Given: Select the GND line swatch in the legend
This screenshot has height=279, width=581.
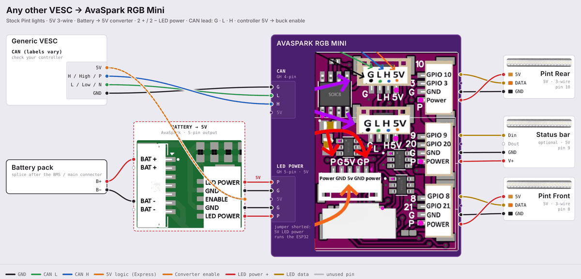Looking at the screenshot, I should click(x=10, y=274).
